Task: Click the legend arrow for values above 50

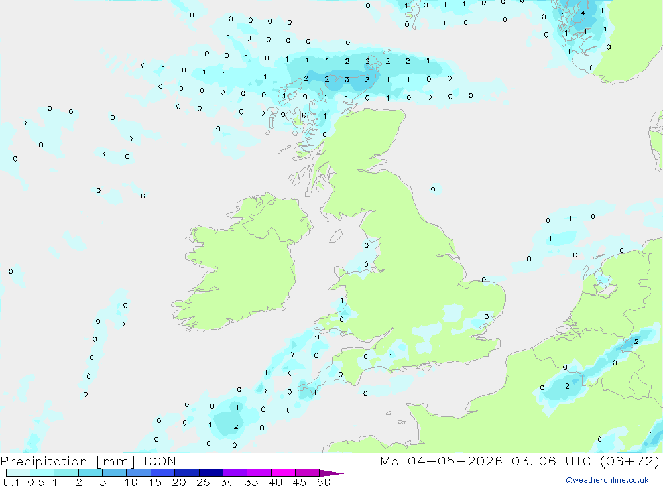Action: coord(331,473)
